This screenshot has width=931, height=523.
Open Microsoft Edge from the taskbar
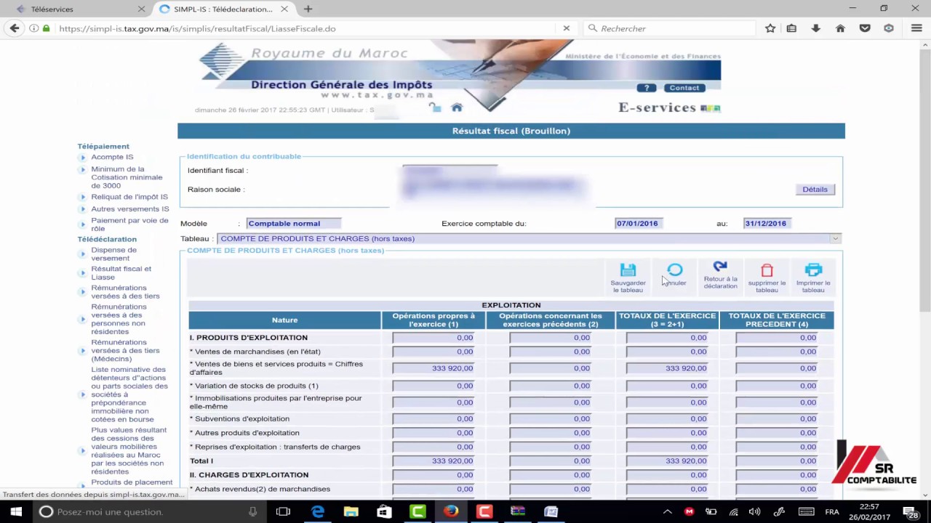tap(318, 511)
